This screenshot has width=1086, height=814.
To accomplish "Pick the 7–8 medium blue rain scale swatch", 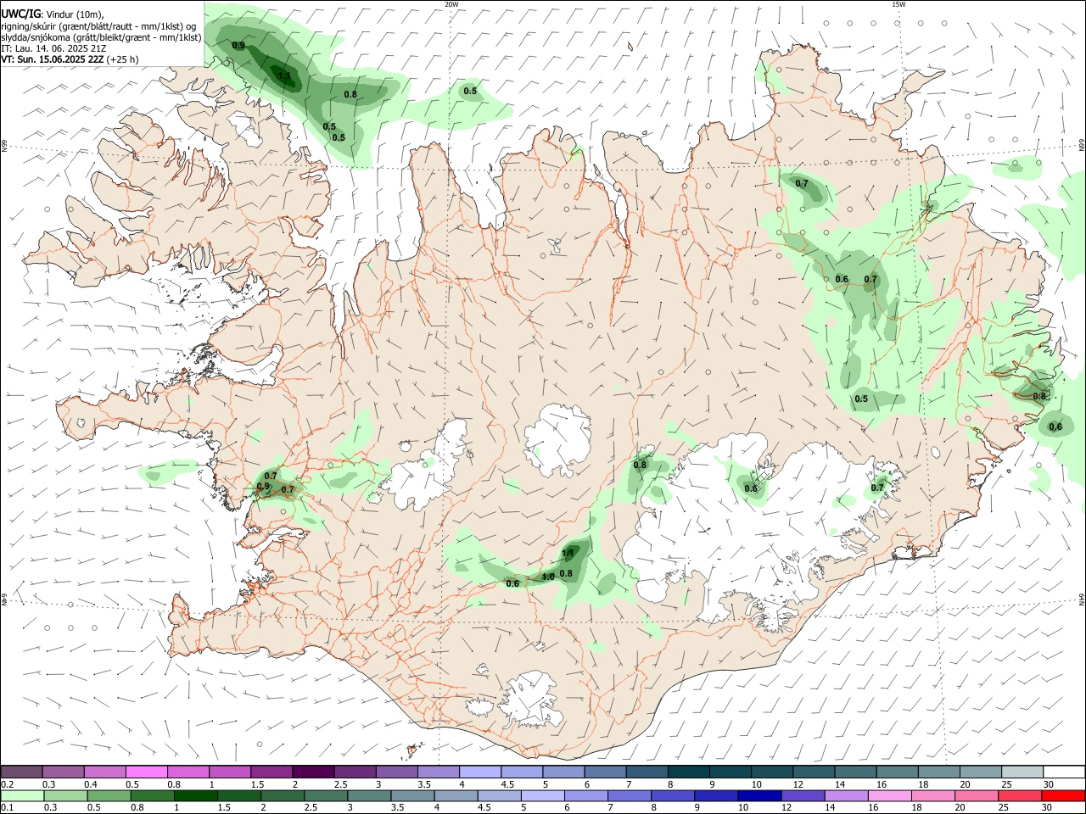I will click(630, 795).
